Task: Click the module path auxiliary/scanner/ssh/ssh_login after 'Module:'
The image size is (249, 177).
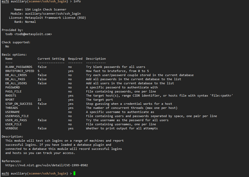Action: click(x=53, y=14)
